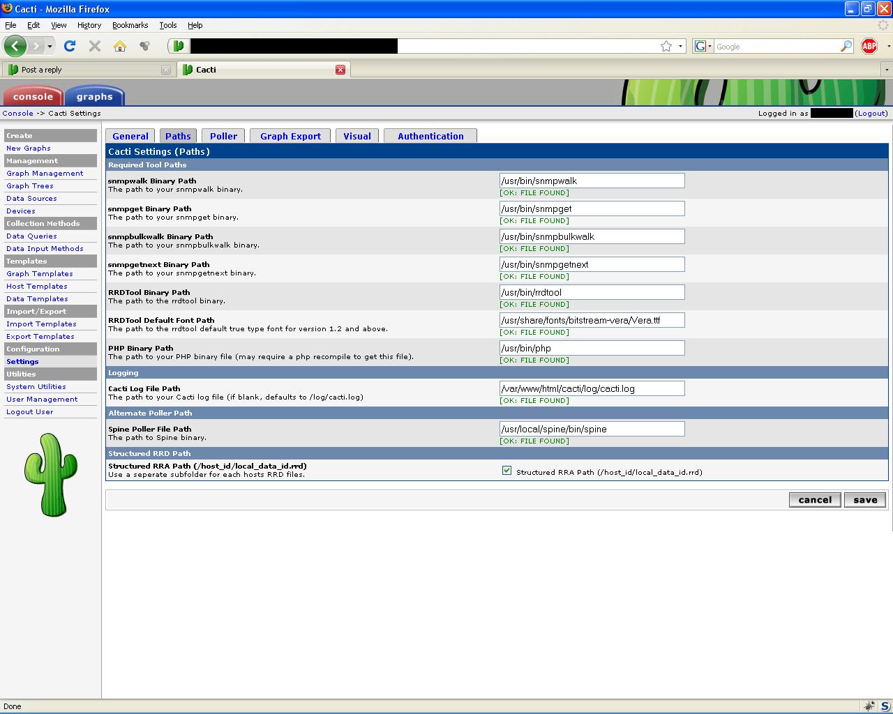Viewport: 893px width, 714px height.
Task: Bookmark this page with the star icon
Action: [666, 46]
